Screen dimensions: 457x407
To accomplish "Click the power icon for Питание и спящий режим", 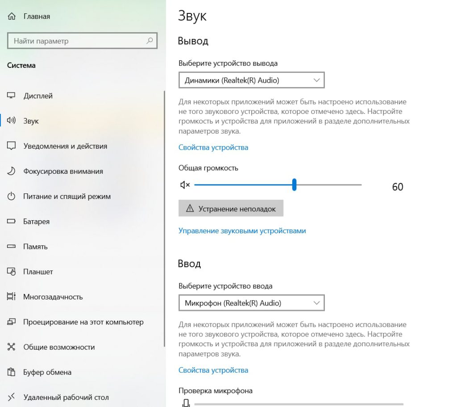I will tap(11, 196).
